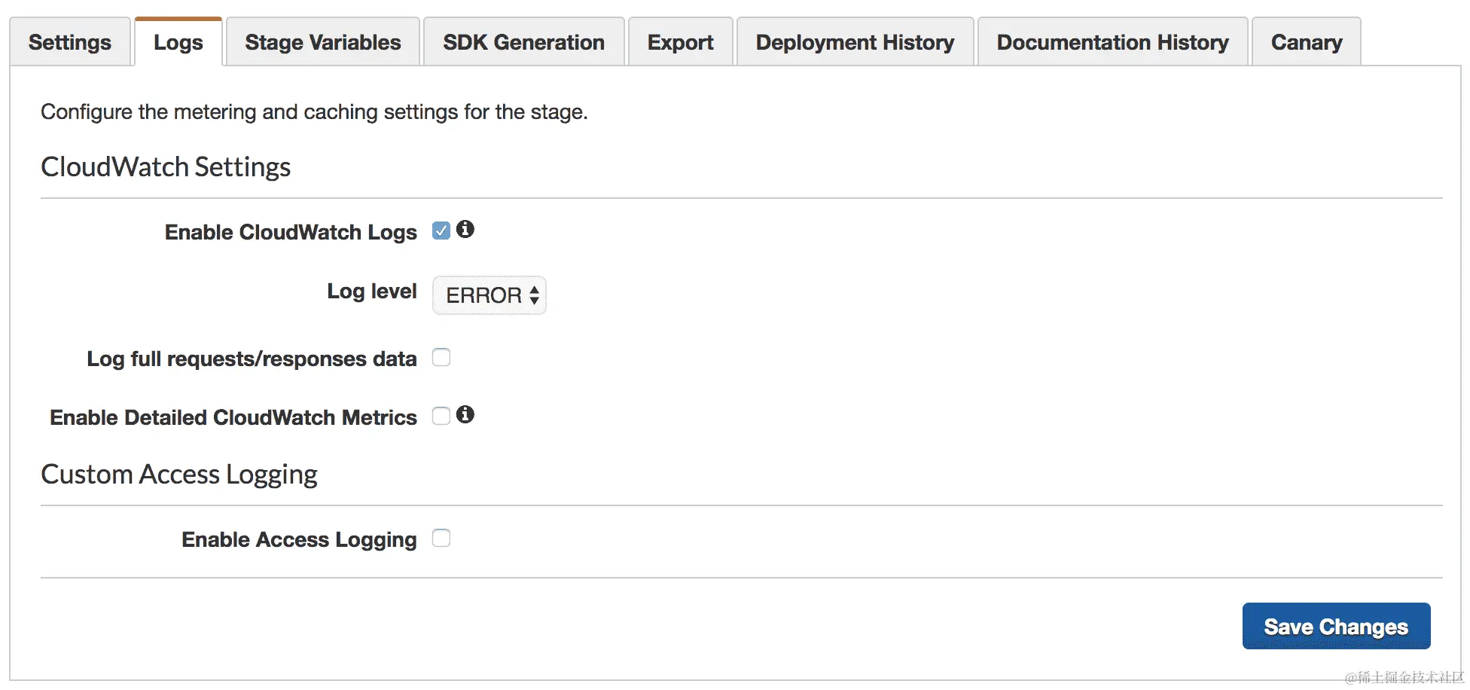Click info icon beside Detailed CloudWatch Metrics
Screen dimensions: 1470x690
click(x=465, y=414)
